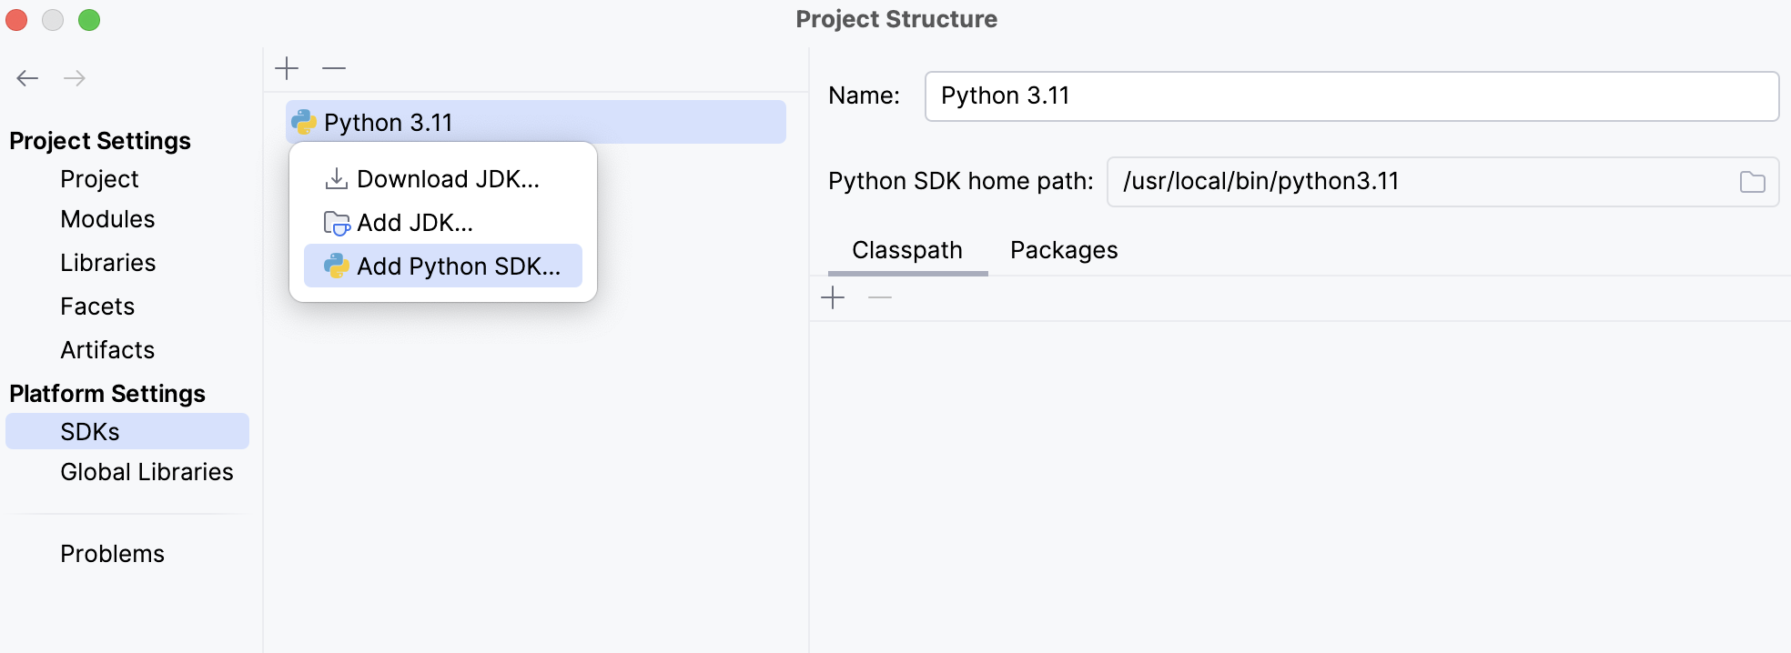Open Project settings page
The height and width of the screenshot is (653, 1791).
(99, 179)
